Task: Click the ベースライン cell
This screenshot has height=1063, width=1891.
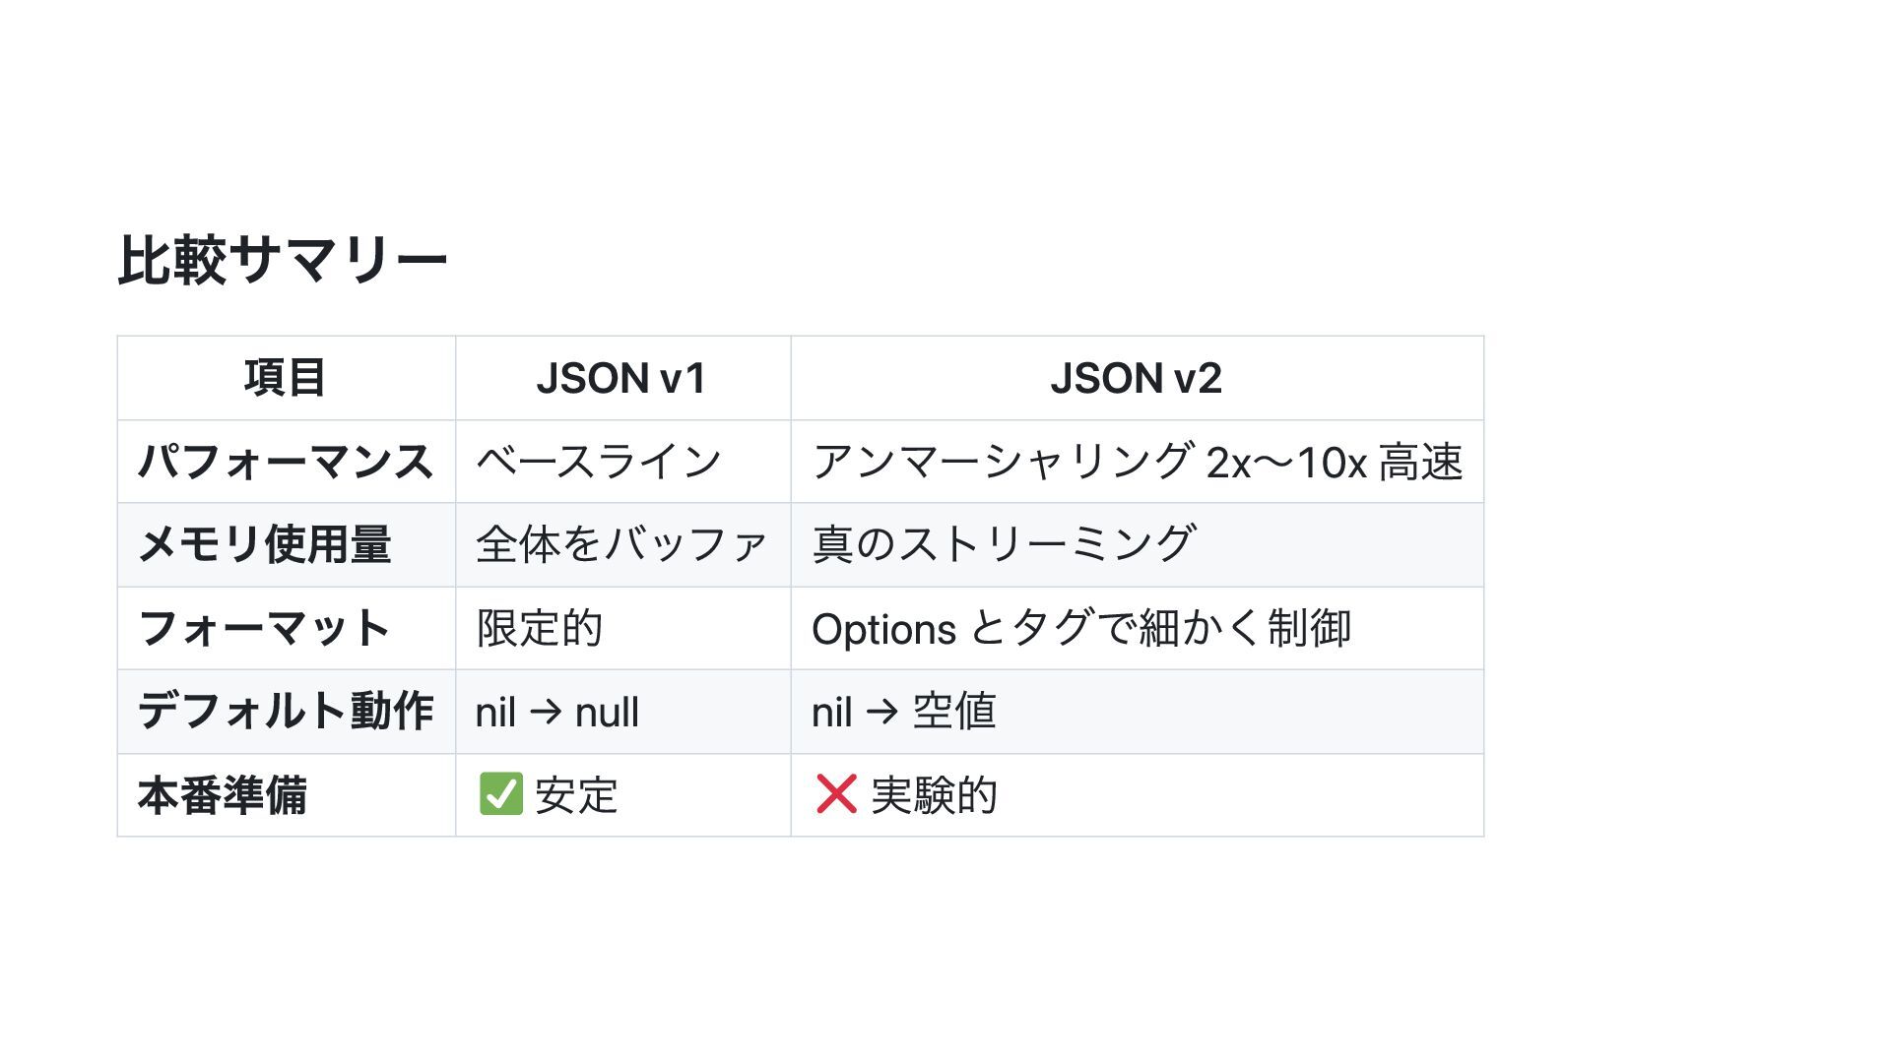Action: pos(622,462)
